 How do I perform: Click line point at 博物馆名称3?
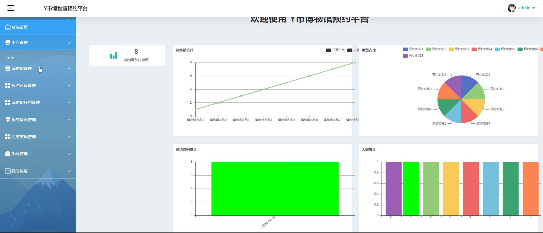[241, 96]
